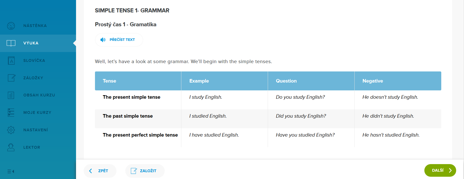Click the Záložky bookmark note icon
The width and height of the screenshot is (464, 179).
tap(11, 78)
